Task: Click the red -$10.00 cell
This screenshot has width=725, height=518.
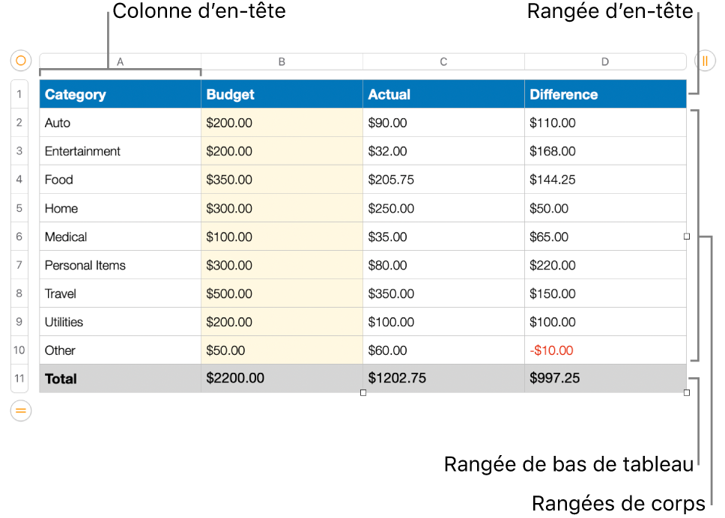Action: [605, 350]
